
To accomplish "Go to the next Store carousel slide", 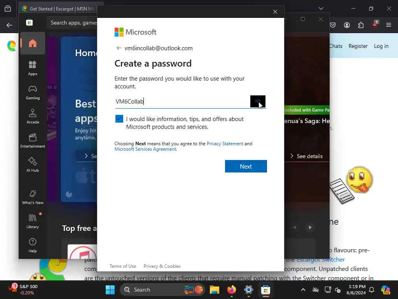I will pyautogui.click(x=310, y=227).
